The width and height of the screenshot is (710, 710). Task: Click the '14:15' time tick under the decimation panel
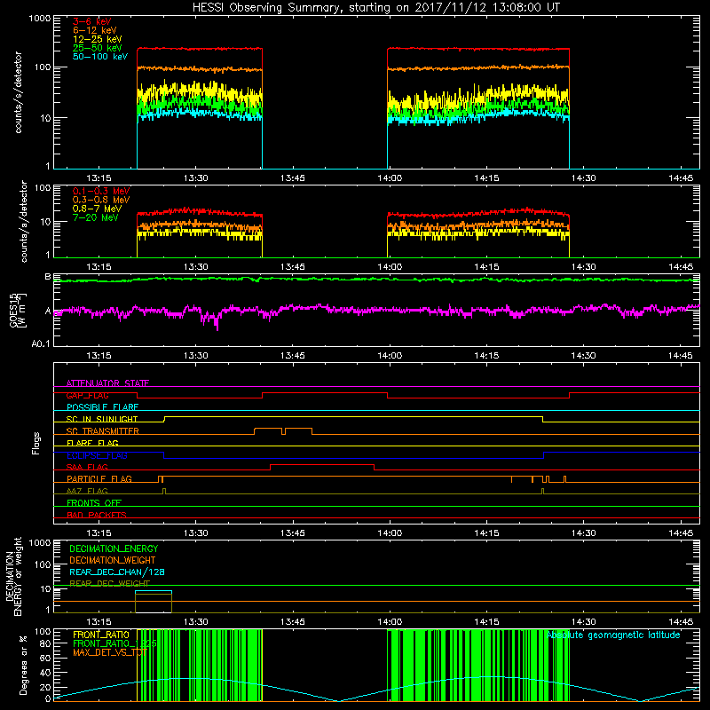[x=486, y=622]
